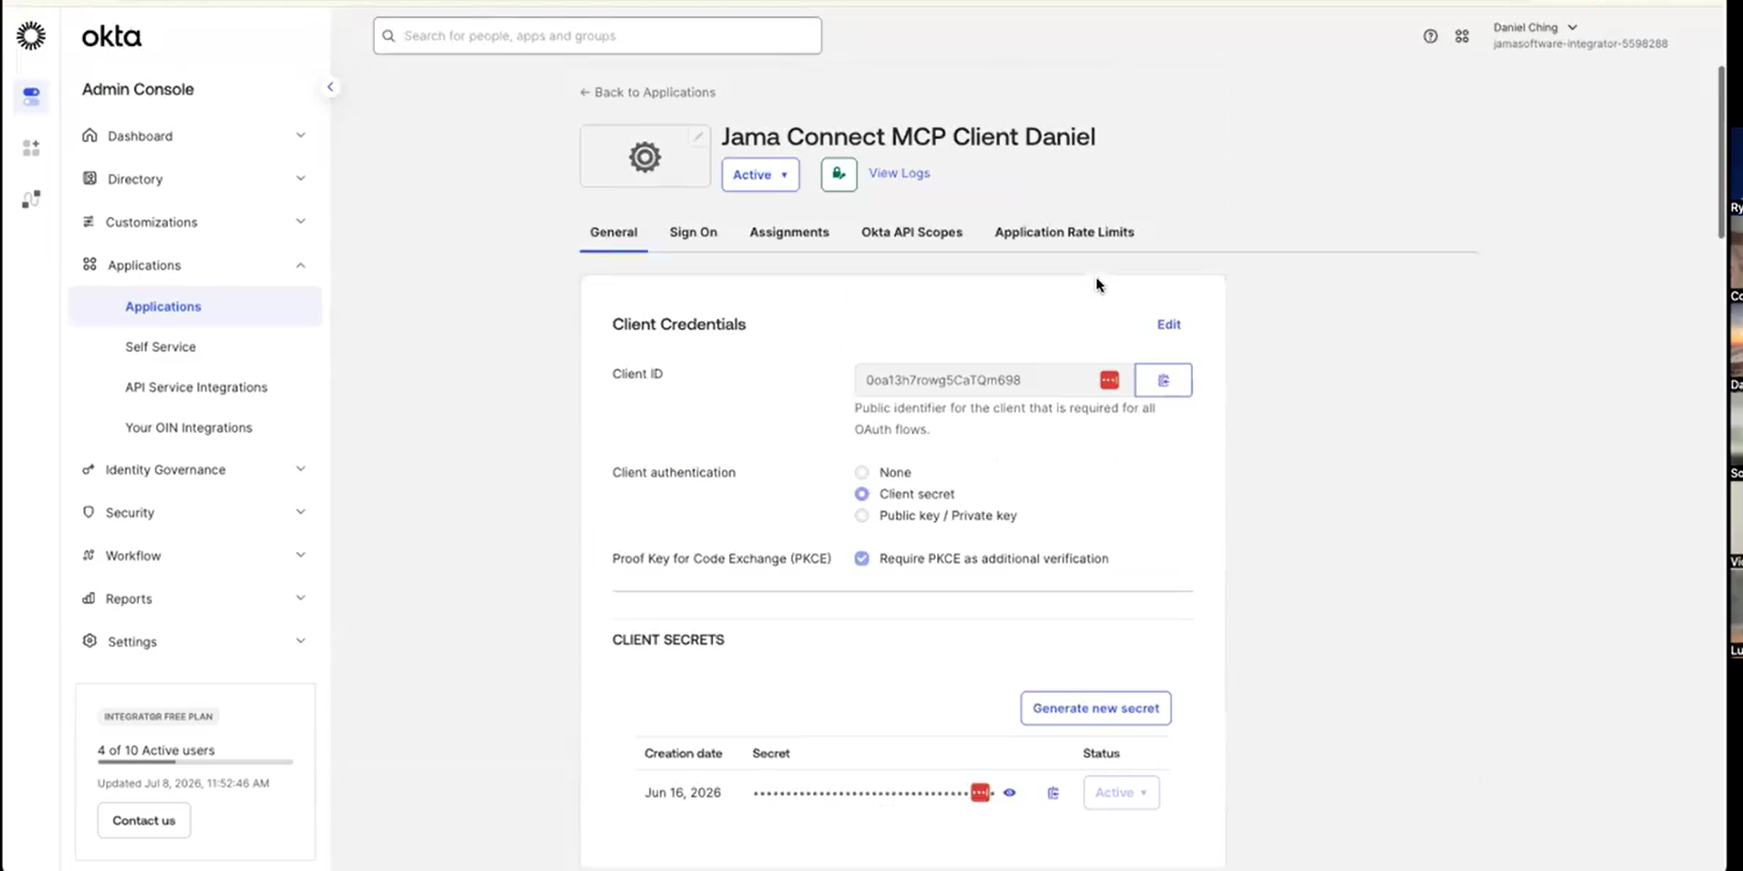
Task: Focus the people, apps and groups search field
Action: [x=598, y=36]
